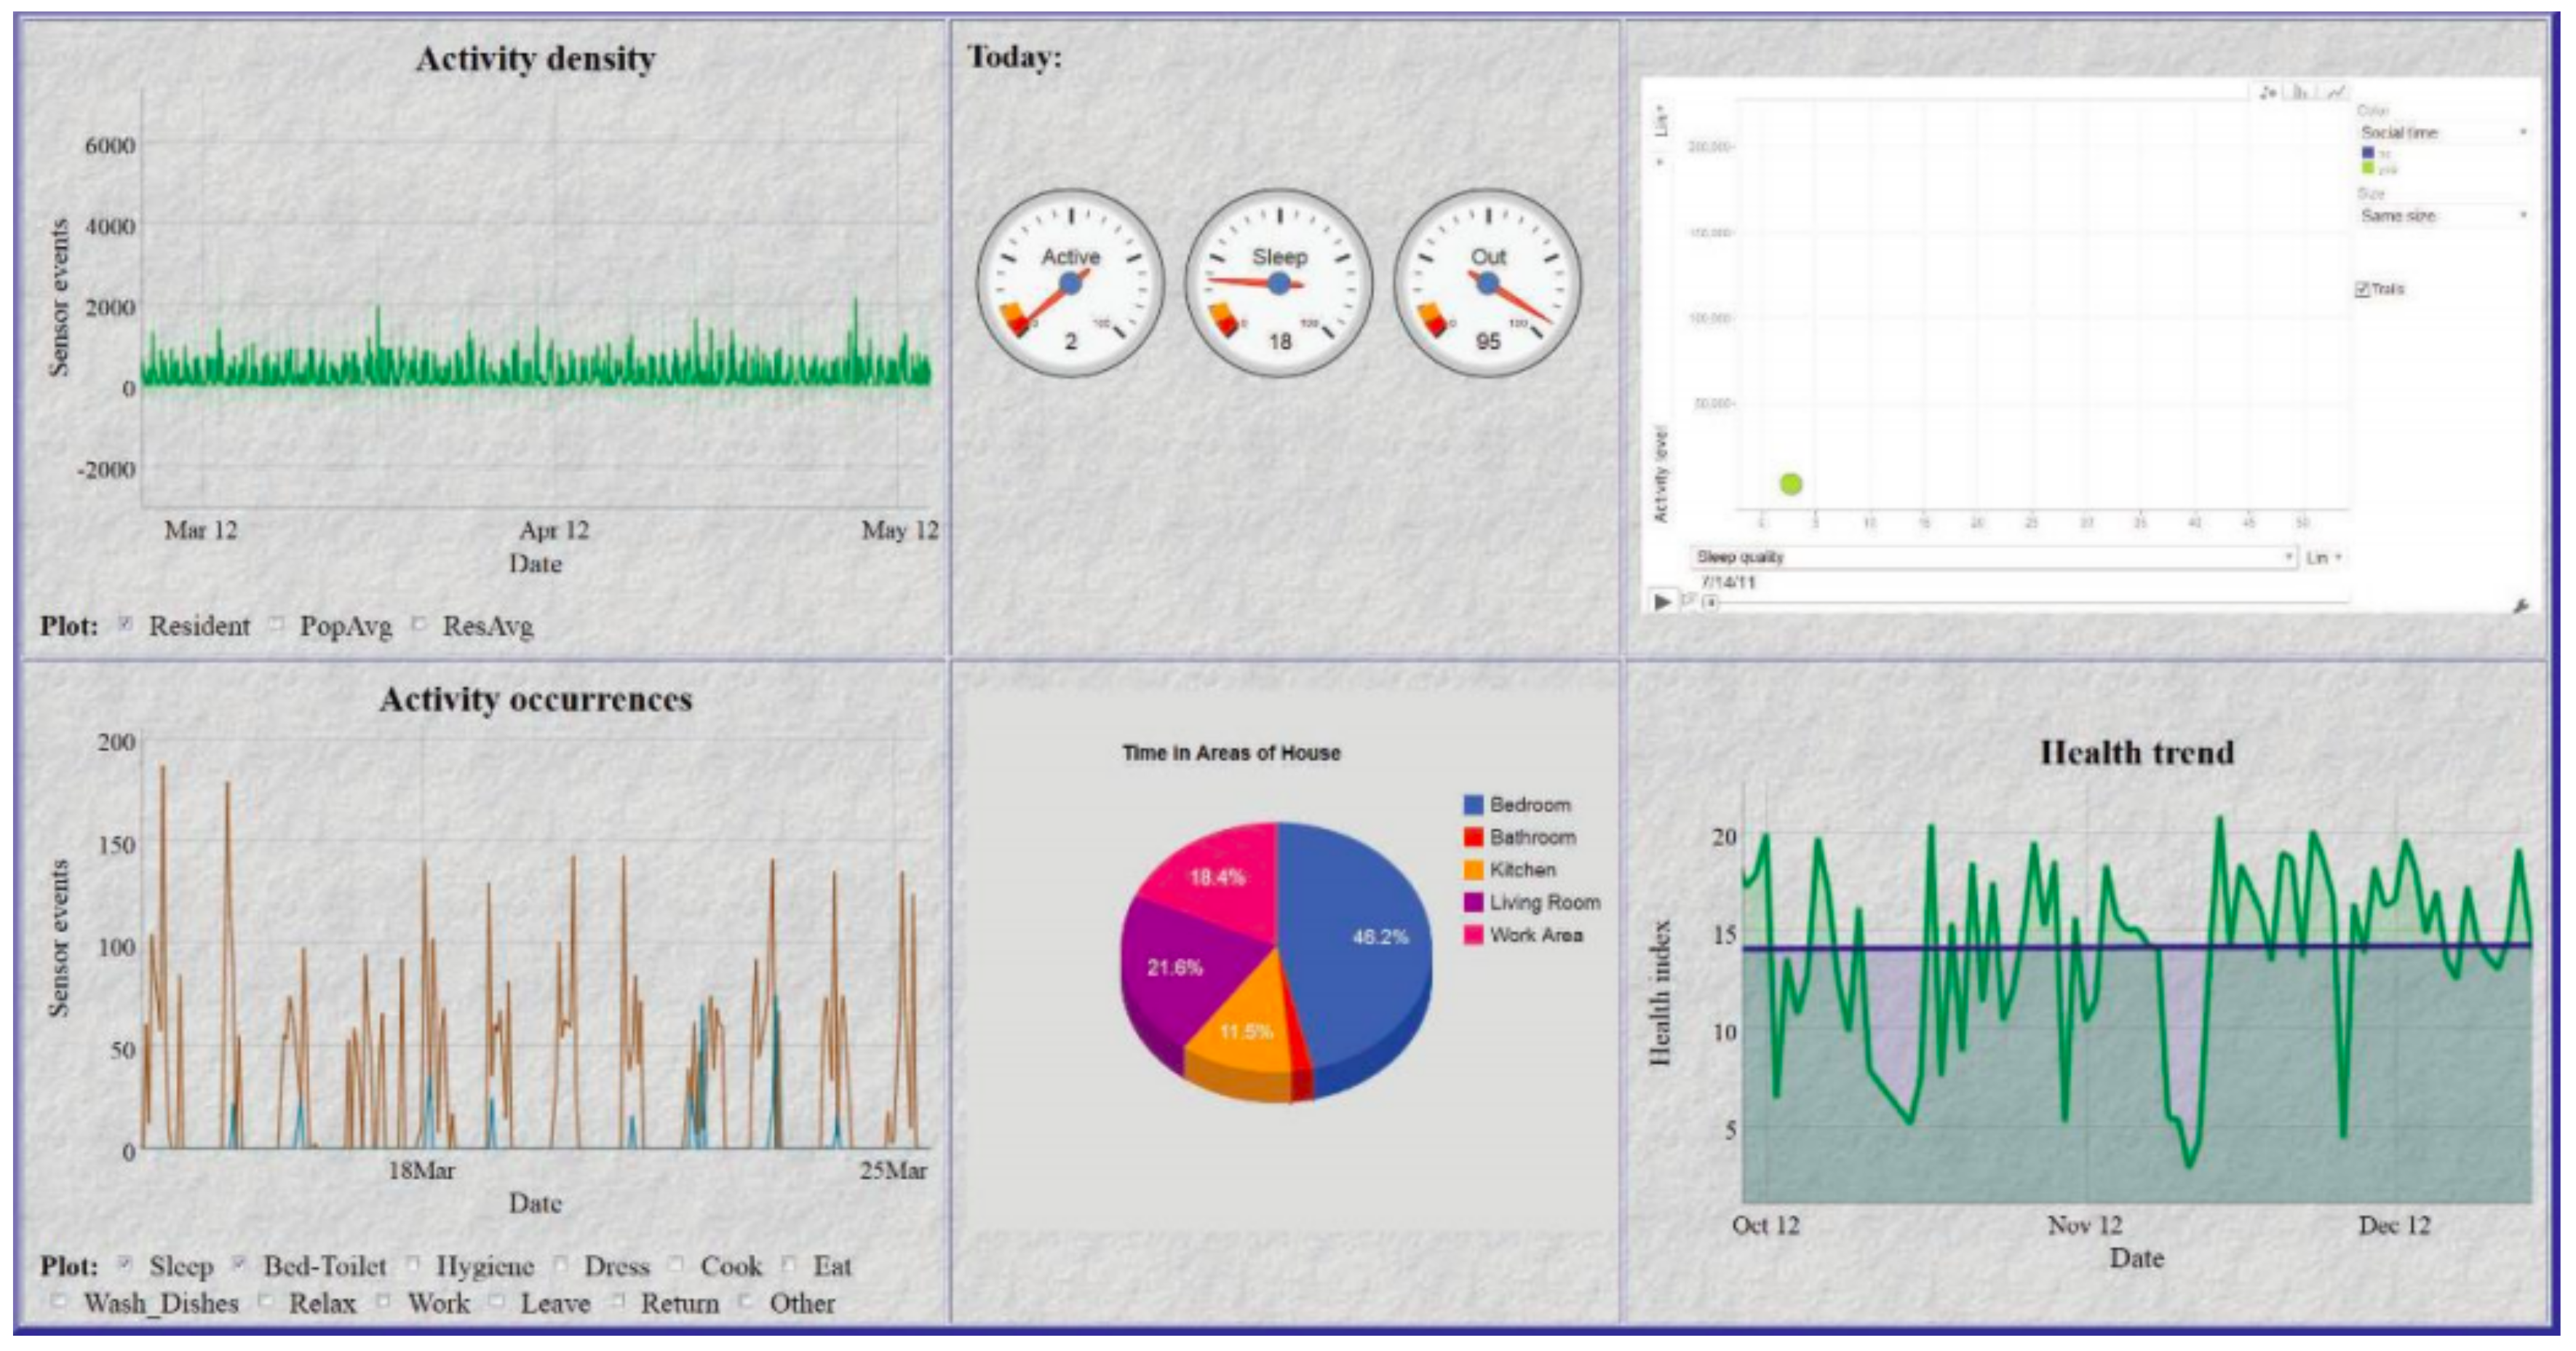This screenshot has width=2576, height=1351.
Task: Click the Out gauge dial
Action: [1488, 283]
